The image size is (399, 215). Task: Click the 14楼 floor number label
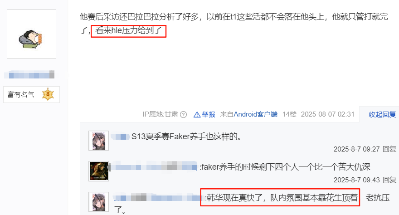click(x=289, y=114)
